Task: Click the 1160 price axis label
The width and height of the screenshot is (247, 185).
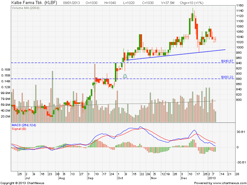Action: (x=240, y=6)
